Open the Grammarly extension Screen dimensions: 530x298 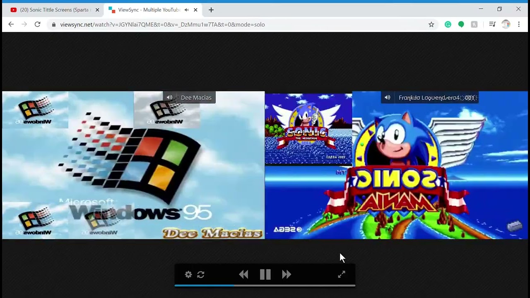coord(448,24)
